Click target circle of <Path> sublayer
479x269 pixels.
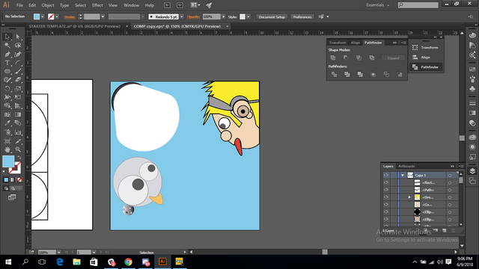coord(450,190)
